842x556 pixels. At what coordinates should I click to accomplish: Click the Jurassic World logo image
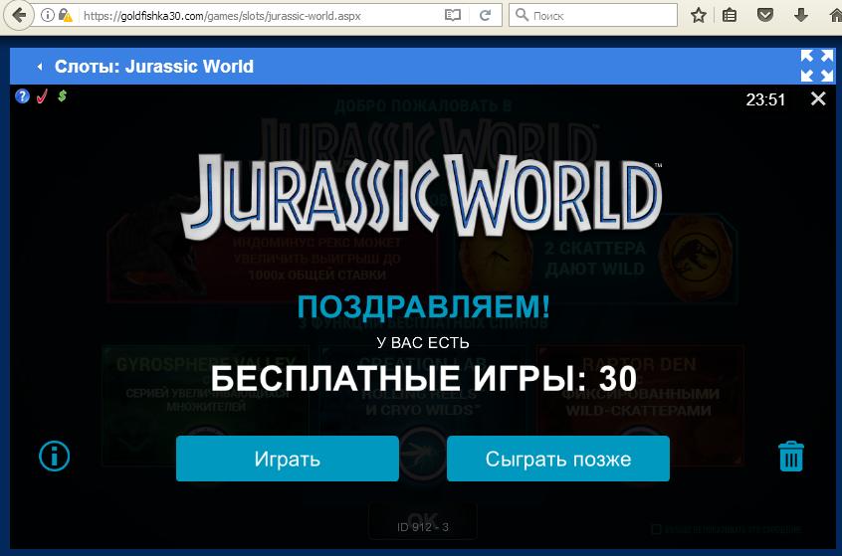422,196
